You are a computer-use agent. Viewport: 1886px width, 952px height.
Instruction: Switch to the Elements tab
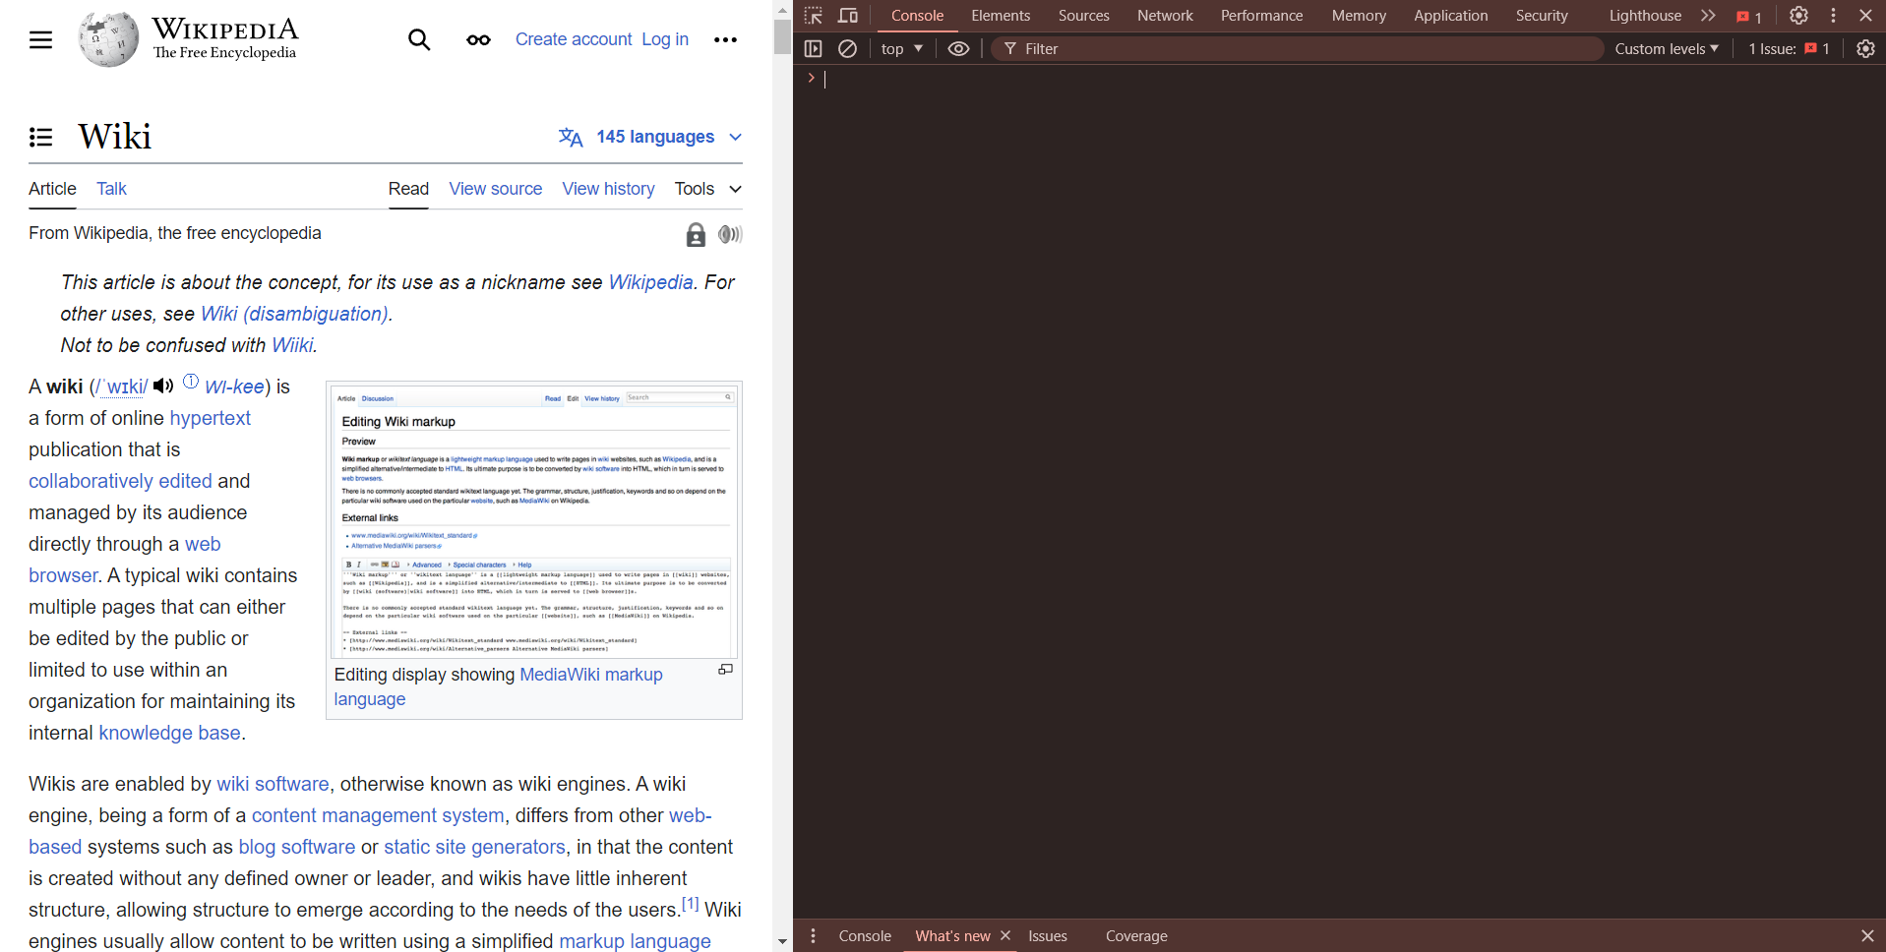[1001, 16]
